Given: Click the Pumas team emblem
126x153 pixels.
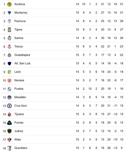Looking at the screenshot, I should [9, 123].
